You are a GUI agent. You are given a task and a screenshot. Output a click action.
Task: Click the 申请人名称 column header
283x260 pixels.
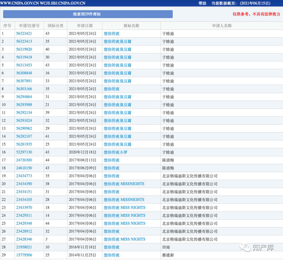pos(222,26)
